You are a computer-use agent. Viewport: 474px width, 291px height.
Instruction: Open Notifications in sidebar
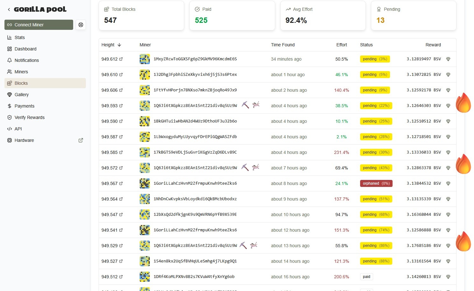click(x=45, y=60)
